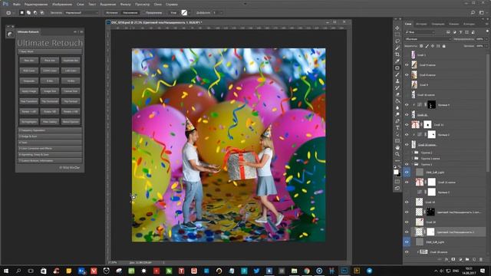Open the Фильтр menu

pyautogui.click(x=126, y=5)
